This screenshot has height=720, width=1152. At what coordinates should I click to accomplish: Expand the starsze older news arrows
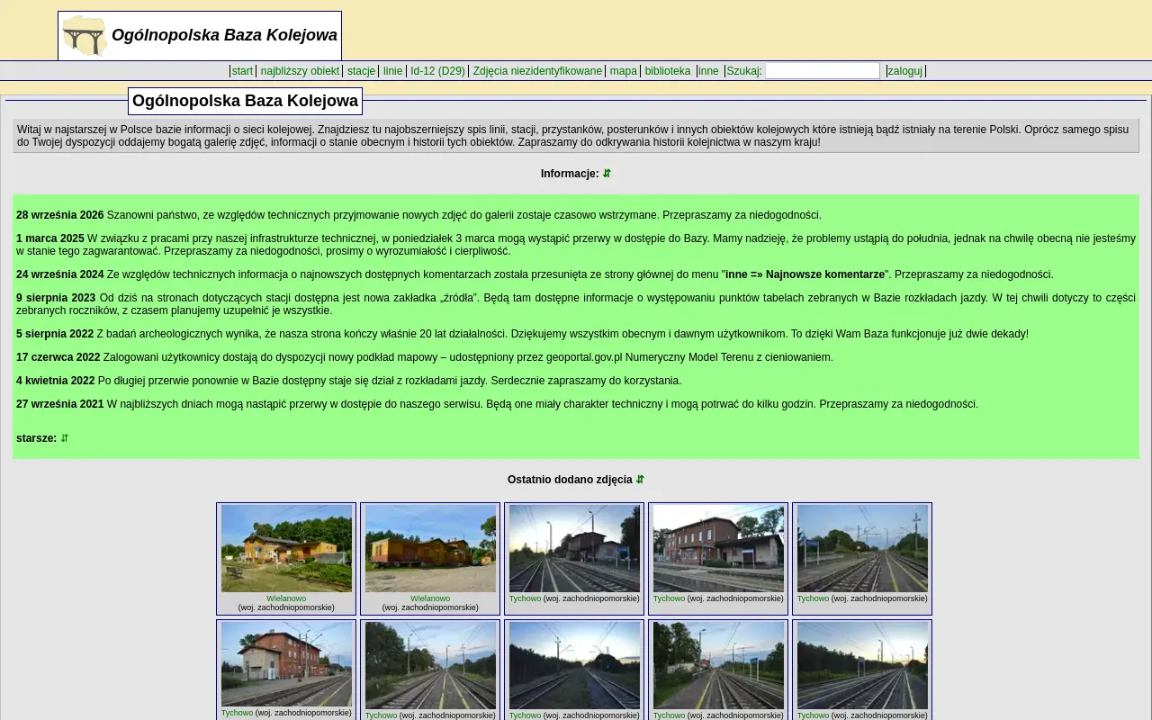coord(65,438)
